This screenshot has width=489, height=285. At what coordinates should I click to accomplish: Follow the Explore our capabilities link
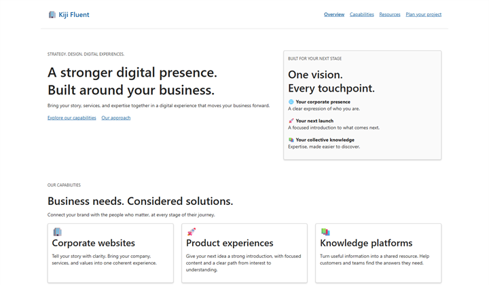pyautogui.click(x=72, y=118)
